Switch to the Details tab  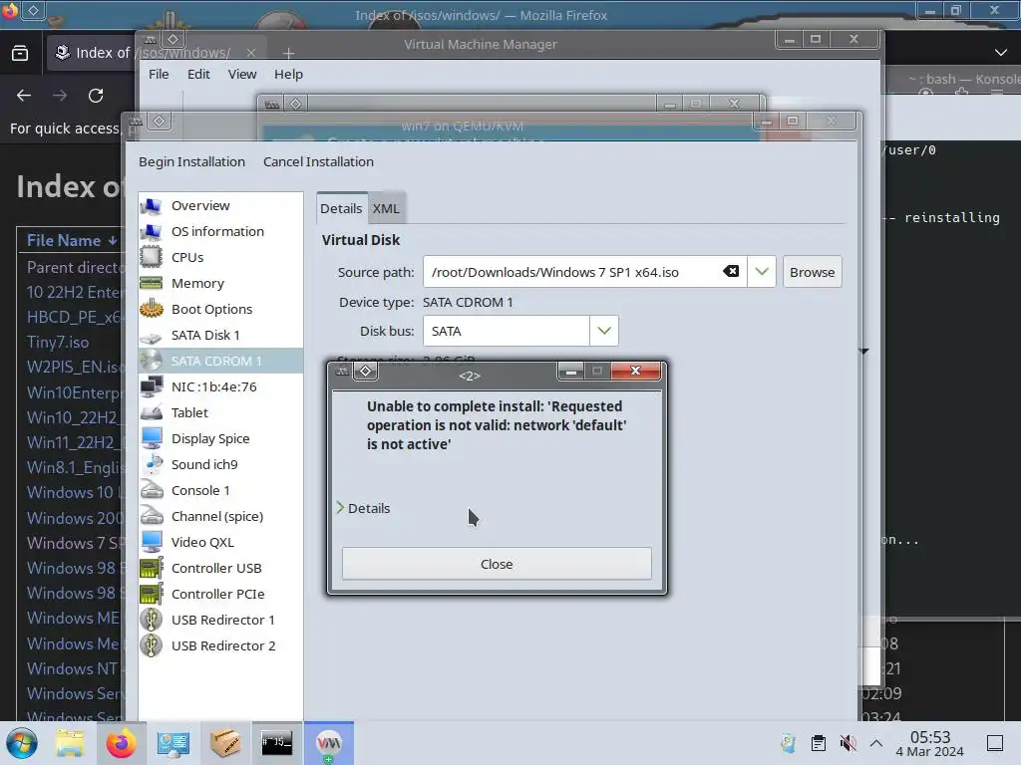pos(341,209)
